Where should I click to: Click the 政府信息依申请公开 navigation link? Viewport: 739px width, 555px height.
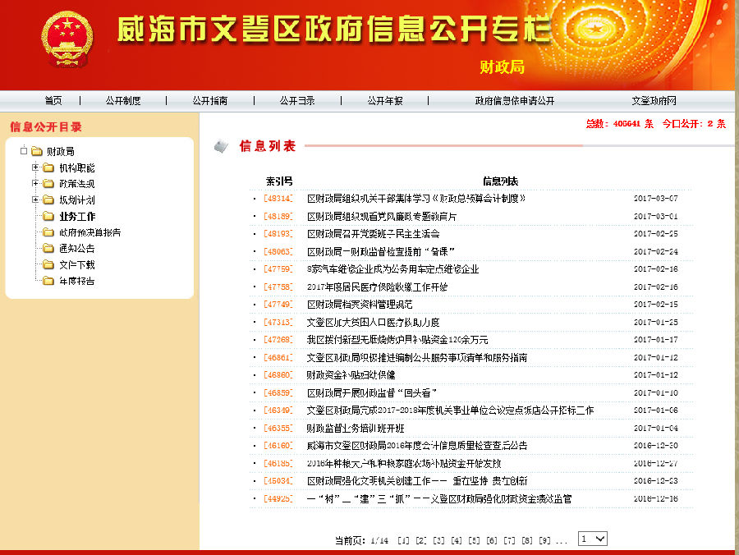point(512,99)
